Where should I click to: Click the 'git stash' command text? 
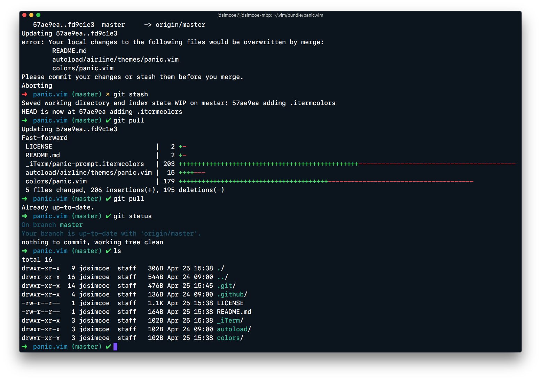(131, 94)
